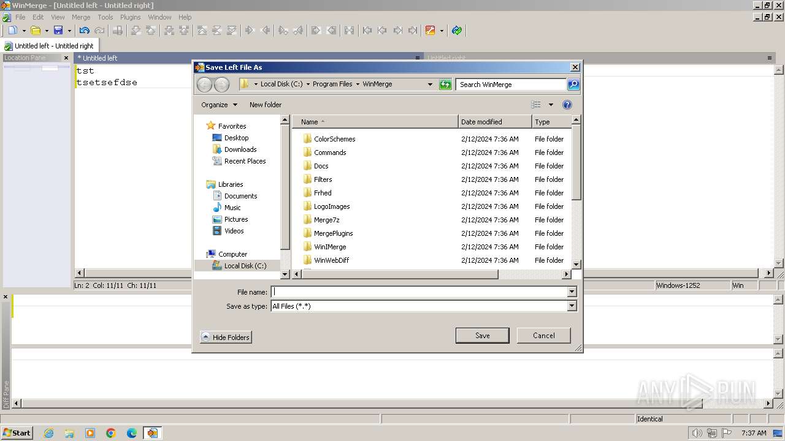Click the Copy All to Left toolbar icon
The image size is (785, 441).
tap(331, 30)
